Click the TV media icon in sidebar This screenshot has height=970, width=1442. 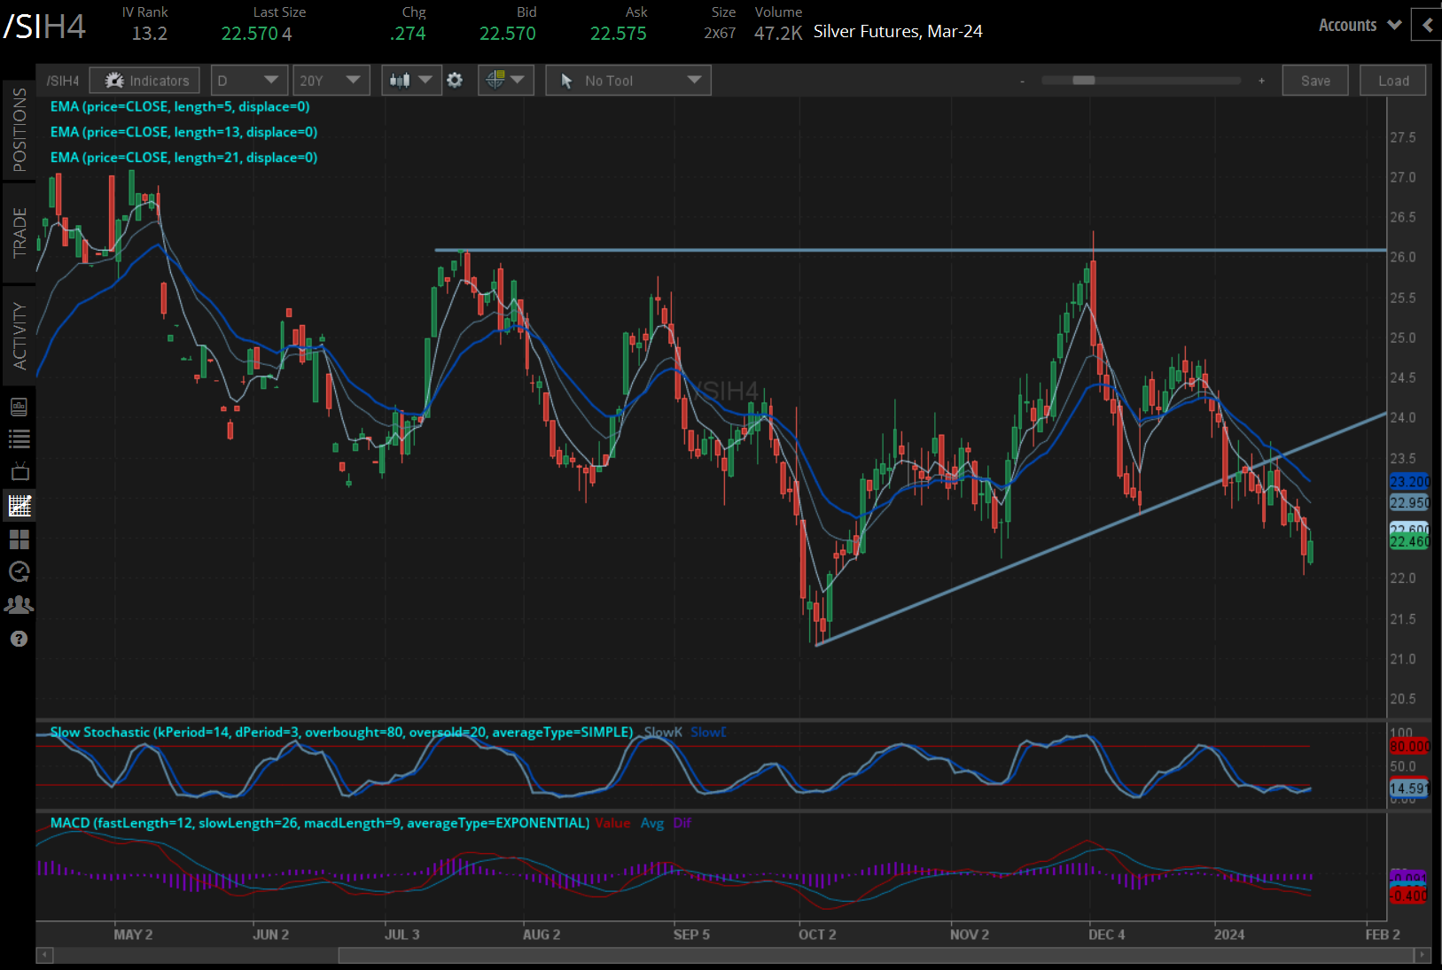click(19, 471)
